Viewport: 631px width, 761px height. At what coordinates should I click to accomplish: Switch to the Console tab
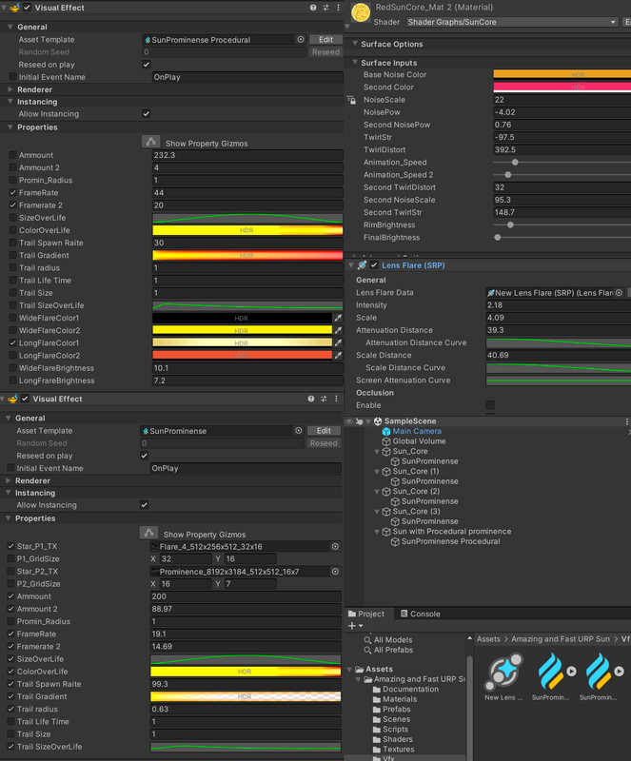pos(421,614)
